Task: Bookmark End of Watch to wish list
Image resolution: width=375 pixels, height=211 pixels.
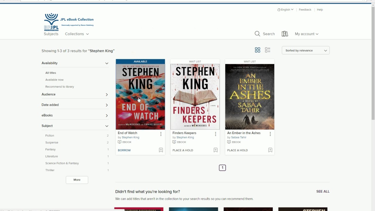Action: [161, 150]
